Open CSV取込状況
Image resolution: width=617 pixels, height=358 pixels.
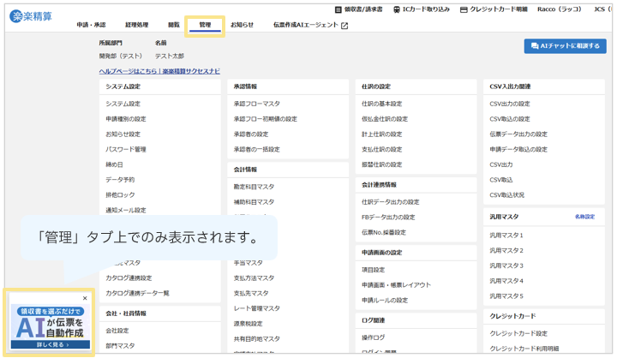506,195
